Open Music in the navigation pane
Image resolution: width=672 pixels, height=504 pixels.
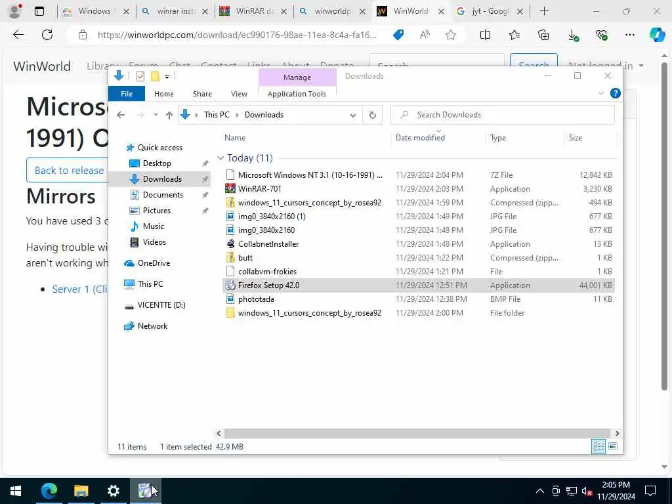point(154,226)
